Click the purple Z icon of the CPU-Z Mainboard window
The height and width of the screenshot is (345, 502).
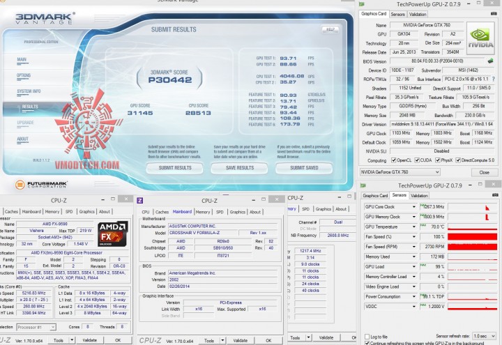click(x=140, y=200)
